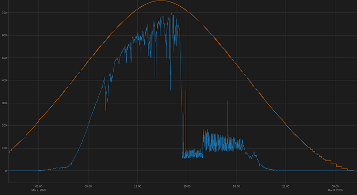Click the 00:00 time axis label
357x195 pixels.
(x=335, y=186)
